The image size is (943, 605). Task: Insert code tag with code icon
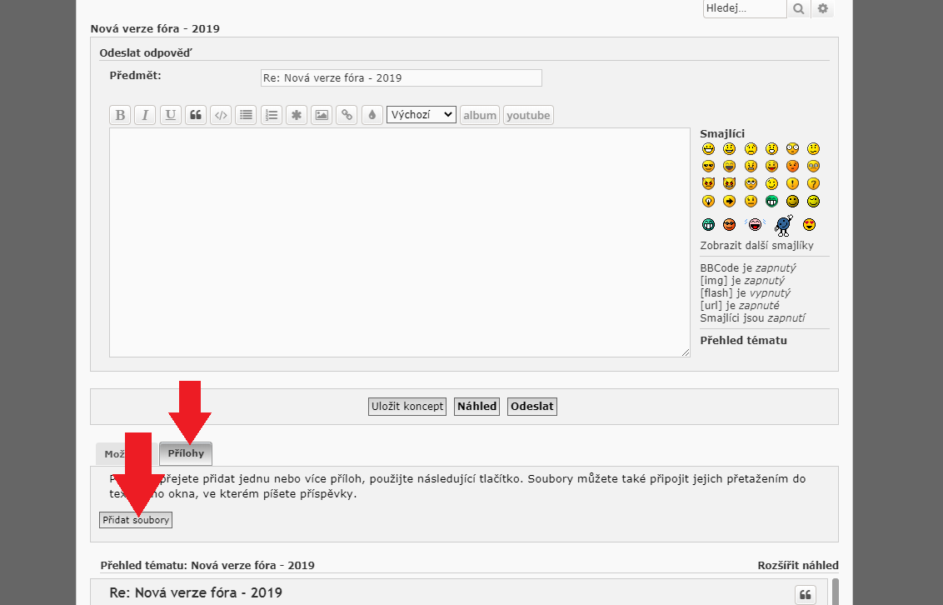click(221, 115)
